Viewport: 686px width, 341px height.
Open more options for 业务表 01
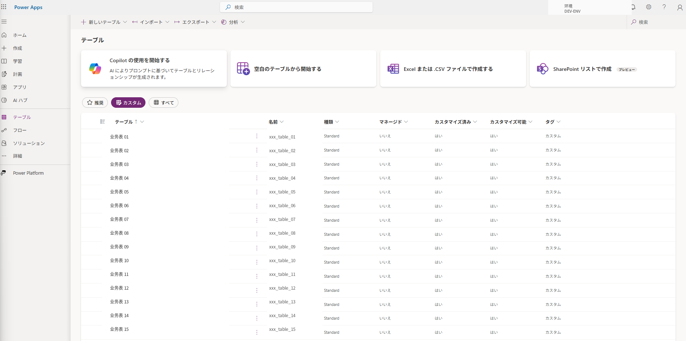click(x=257, y=136)
